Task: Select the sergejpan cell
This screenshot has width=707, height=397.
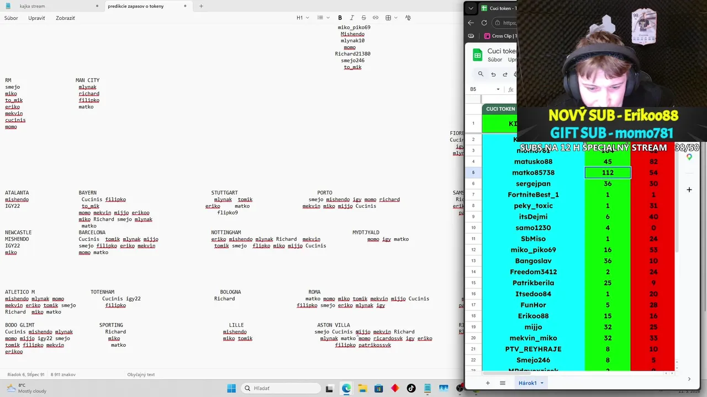Action: click(533, 184)
